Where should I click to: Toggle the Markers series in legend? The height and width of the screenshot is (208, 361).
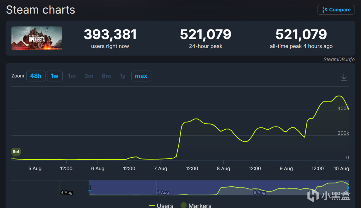click(196, 205)
